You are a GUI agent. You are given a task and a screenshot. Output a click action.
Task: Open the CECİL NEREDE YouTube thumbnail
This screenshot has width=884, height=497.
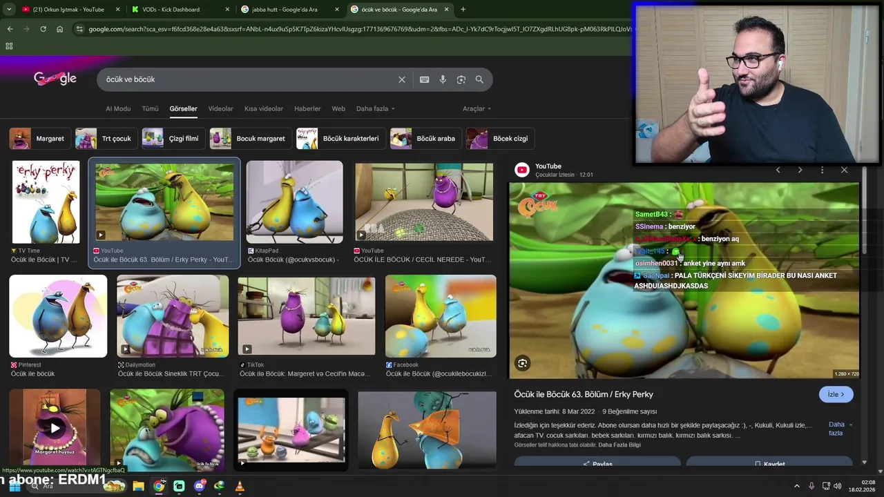point(424,202)
